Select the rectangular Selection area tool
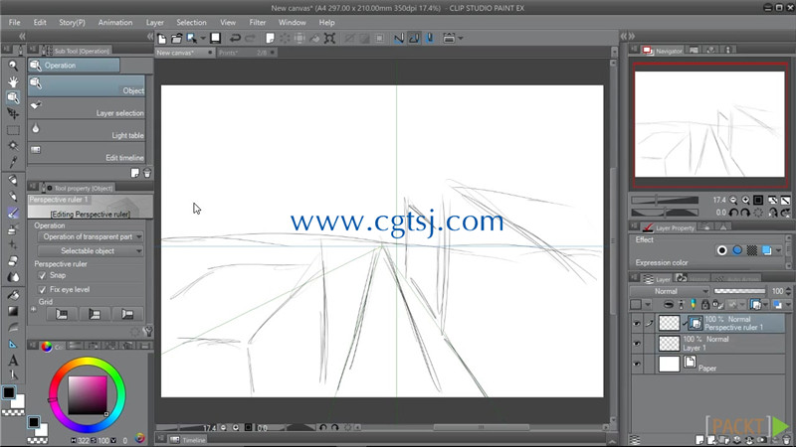The height and width of the screenshot is (447, 796). coord(13,130)
